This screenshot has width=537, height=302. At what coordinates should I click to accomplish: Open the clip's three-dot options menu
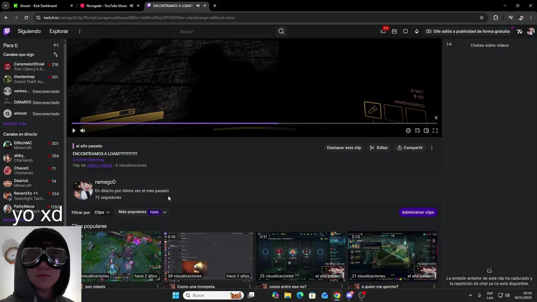[432, 148]
